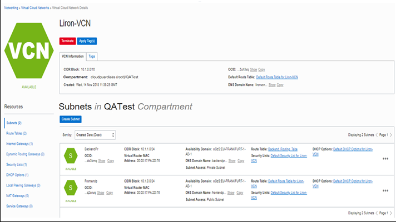Select Subnets (2) in Resources list

pyautogui.click(x=14, y=123)
